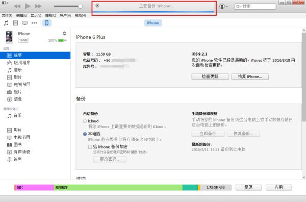Click the 检查更新 button
The height and width of the screenshot is (202, 306).
click(210, 77)
